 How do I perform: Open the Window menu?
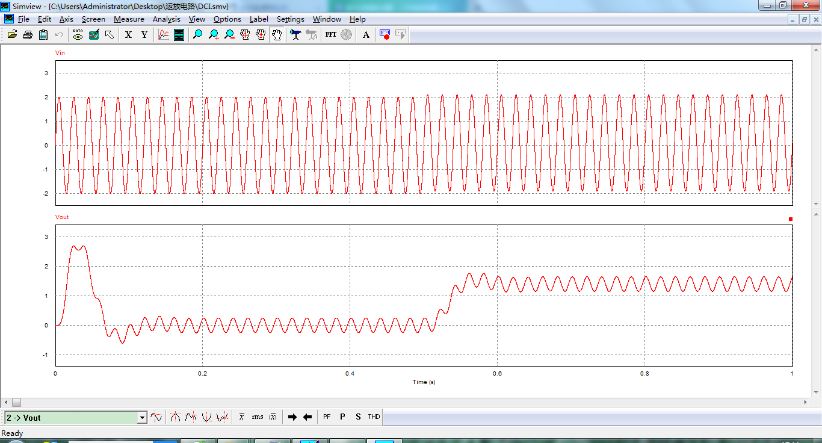327,19
